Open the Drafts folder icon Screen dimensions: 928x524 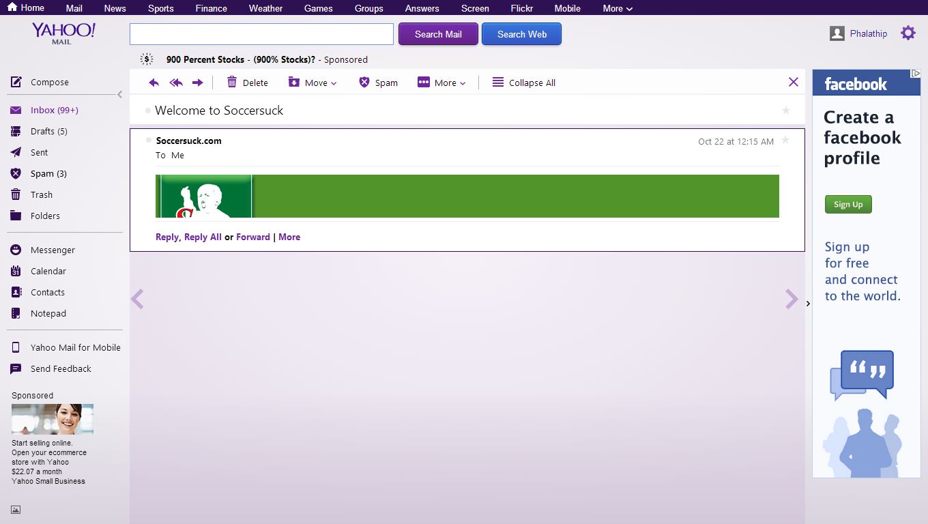[x=16, y=131]
